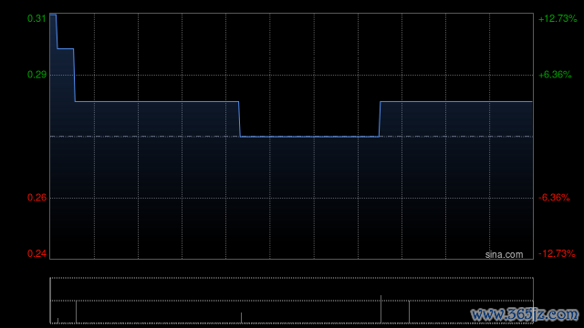Click the sina.com source label
The image size is (584, 328).
pyautogui.click(x=504, y=254)
